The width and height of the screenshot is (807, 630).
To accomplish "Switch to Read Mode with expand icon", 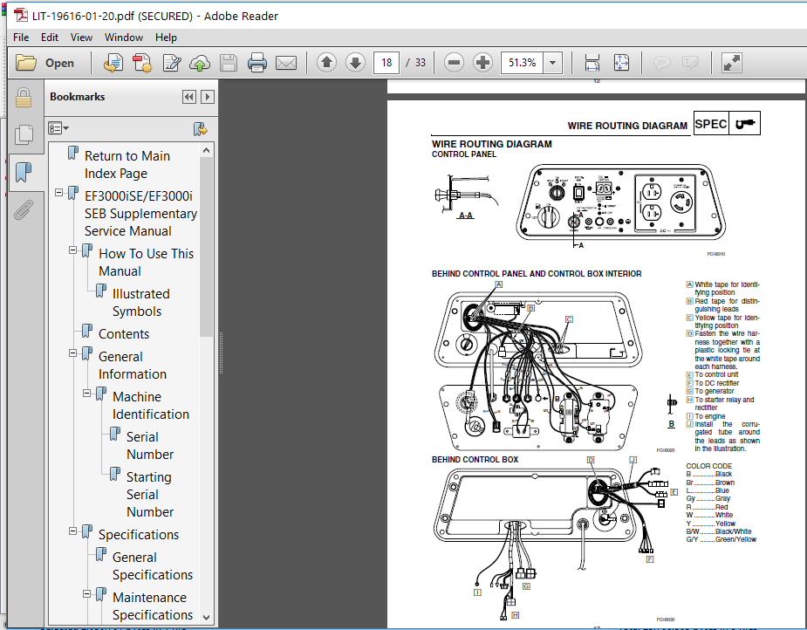I will point(731,63).
